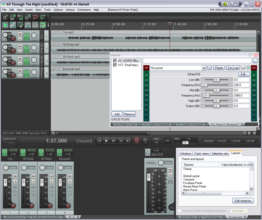262x220 pixels.
Task: Click the transport Play button
Action: [x=113, y=141]
